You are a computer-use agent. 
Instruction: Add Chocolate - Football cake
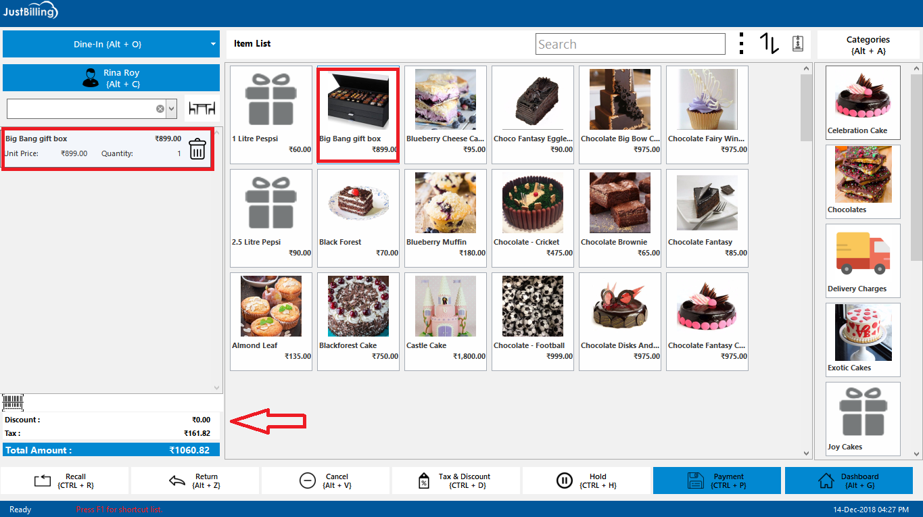(x=533, y=322)
